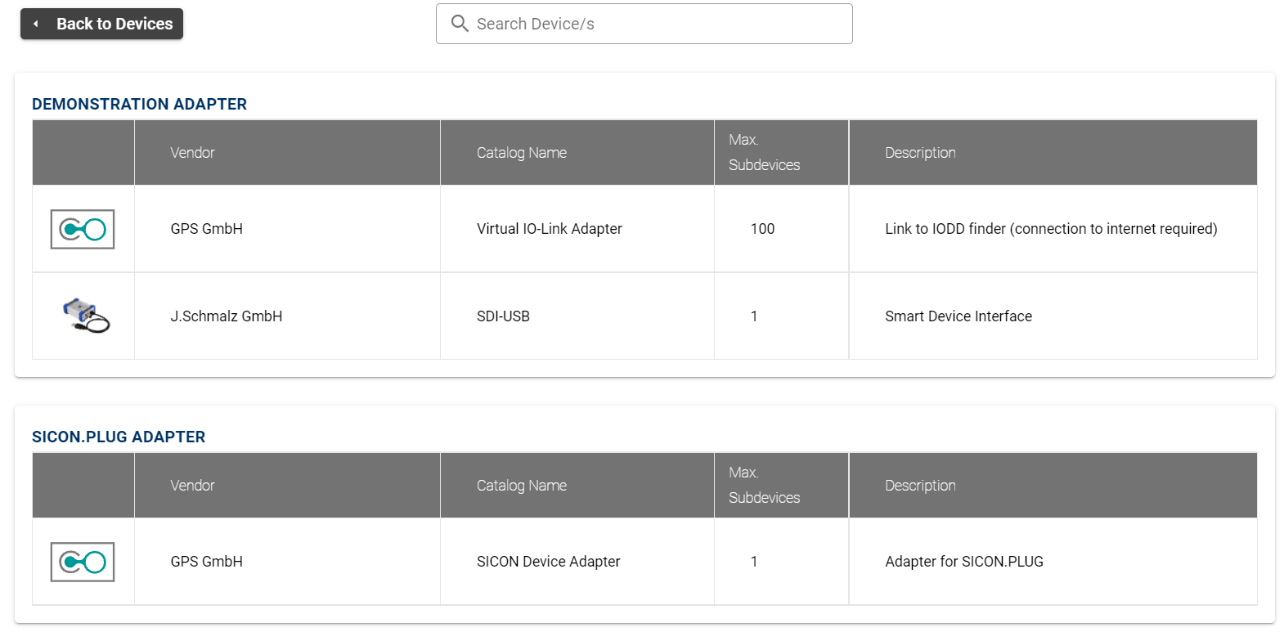1284x632 pixels.
Task: Click GPS GmbH vendor in Virtual IO-Link row
Action: coord(206,229)
